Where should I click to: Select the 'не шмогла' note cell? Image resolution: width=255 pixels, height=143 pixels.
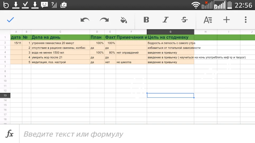[x=131, y=62]
